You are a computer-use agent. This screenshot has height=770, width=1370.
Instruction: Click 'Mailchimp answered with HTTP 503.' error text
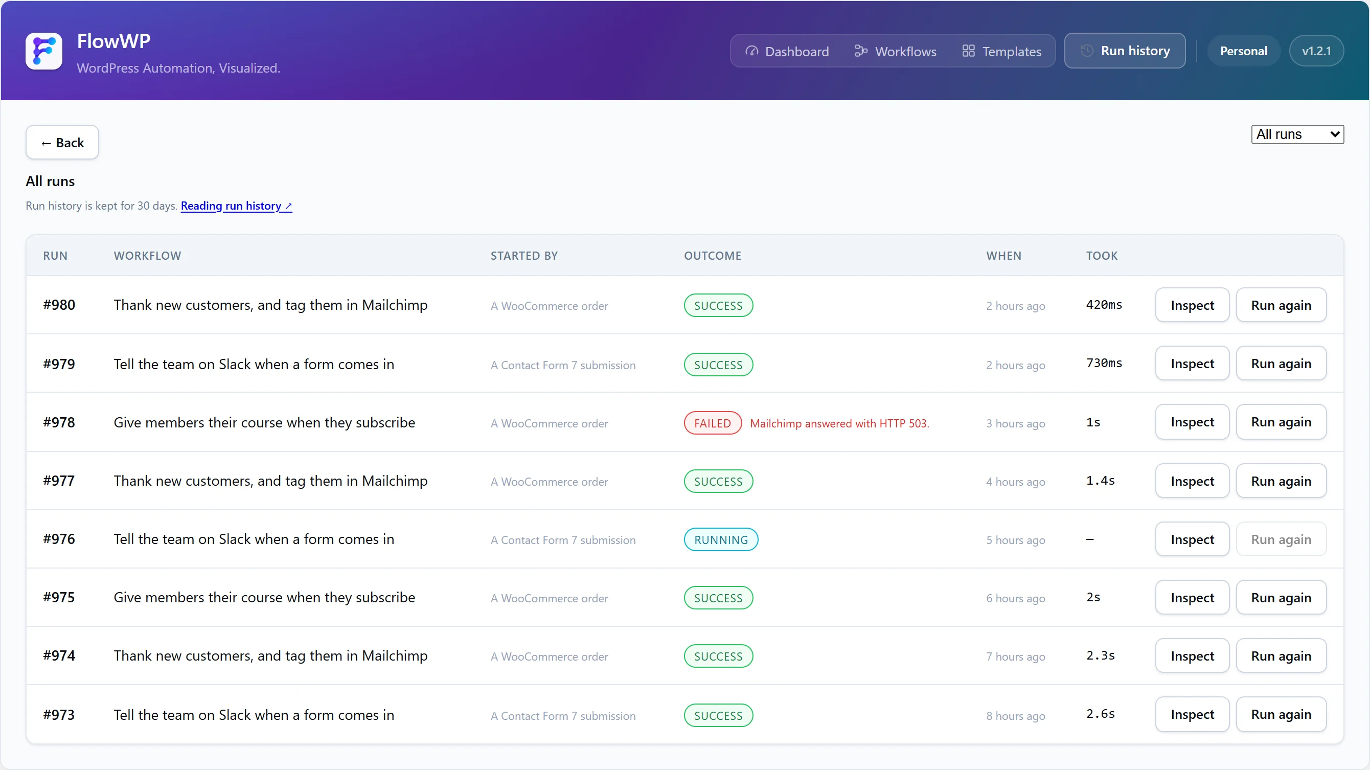pos(839,423)
